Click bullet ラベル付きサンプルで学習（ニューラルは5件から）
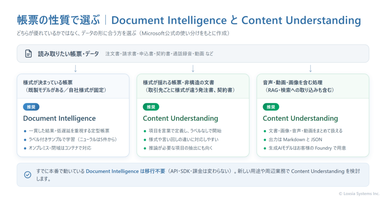The height and width of the screenshot is (200, 386). click(74, 139)
